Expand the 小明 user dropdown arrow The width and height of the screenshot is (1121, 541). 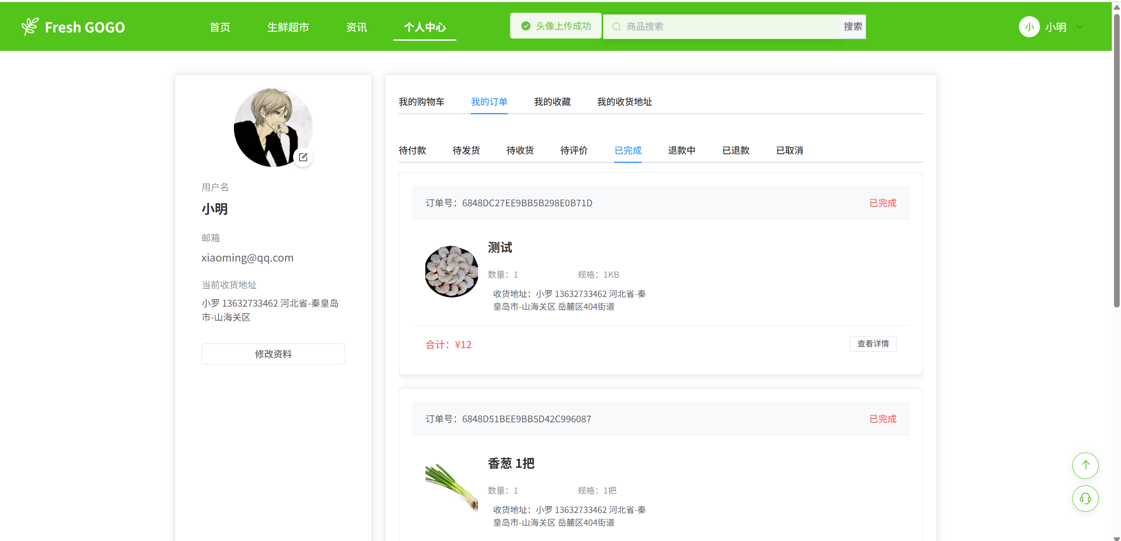(1080, 27)
